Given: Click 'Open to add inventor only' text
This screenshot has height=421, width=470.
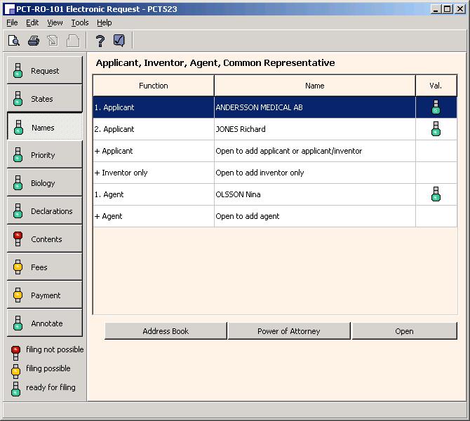Looking at the screenshot, I should click(x=260, y=173).
